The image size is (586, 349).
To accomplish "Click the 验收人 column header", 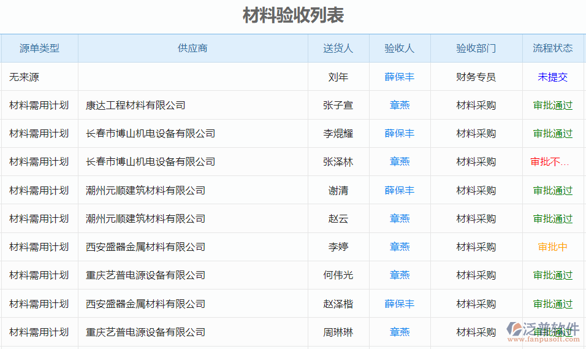I will point(400,48).
